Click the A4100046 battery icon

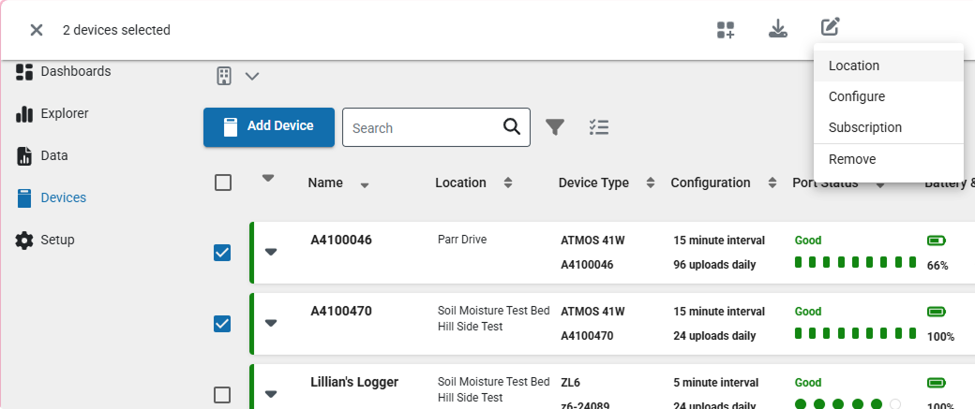pyautogui.click(x=936, y=241)
